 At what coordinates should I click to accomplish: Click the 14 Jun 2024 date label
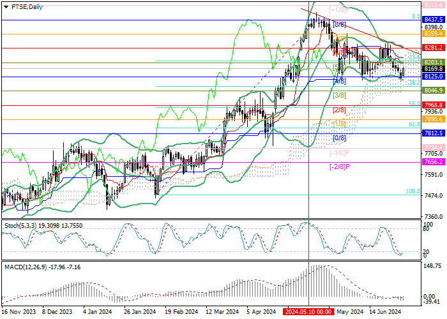pos(385,312)
